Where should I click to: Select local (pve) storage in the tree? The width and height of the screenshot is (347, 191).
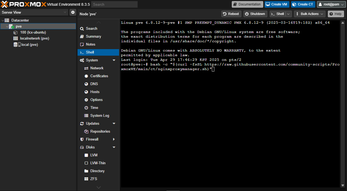tap(38, 44)
